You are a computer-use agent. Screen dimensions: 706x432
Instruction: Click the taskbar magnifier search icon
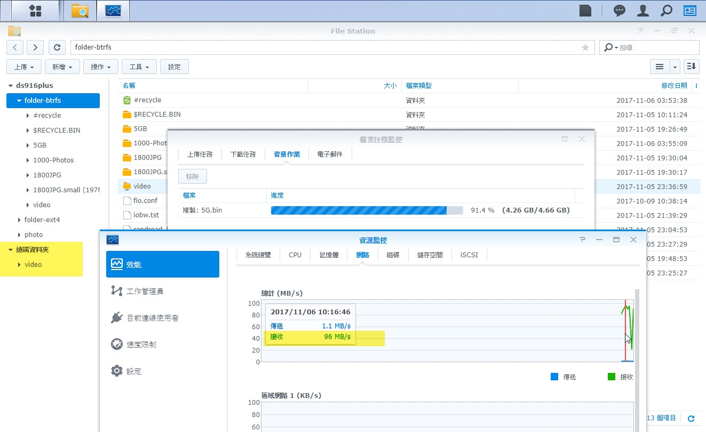(667, 11)
